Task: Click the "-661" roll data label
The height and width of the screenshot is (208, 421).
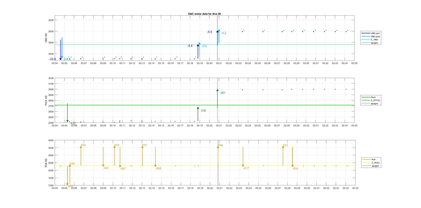Action: [x=106, y=168]
